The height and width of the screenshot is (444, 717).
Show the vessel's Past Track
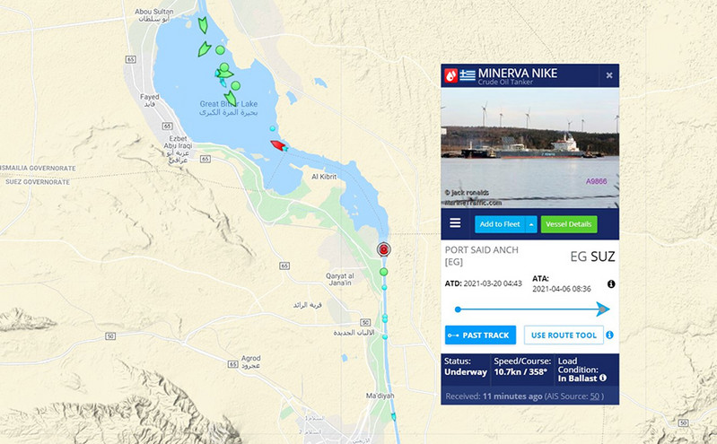coord(480,335)
